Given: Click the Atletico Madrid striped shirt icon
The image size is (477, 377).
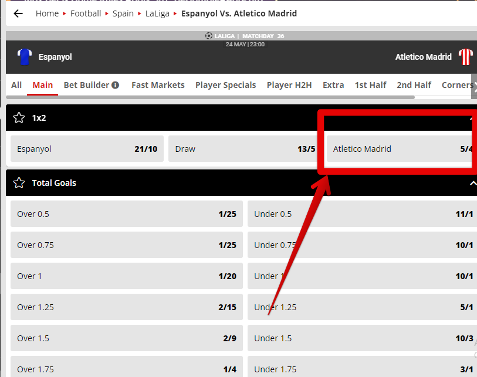Looking at the screenshot, I should coord(465,57).
